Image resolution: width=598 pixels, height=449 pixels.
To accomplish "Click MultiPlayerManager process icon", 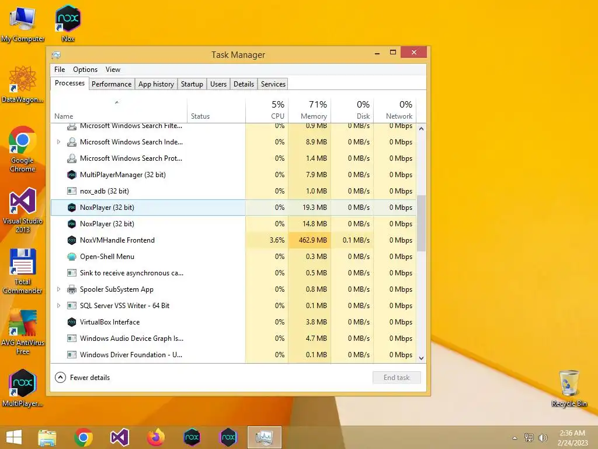I will (x=72, y=175).
